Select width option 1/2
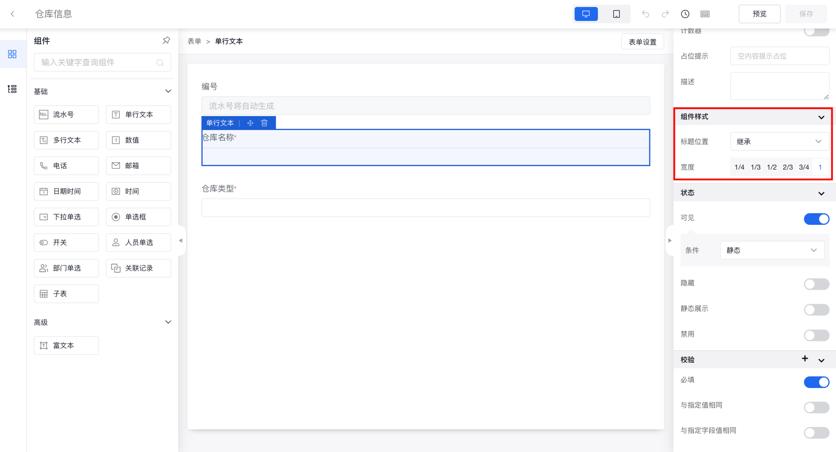Viewport: 836px width, 452px height. (772, 167)
